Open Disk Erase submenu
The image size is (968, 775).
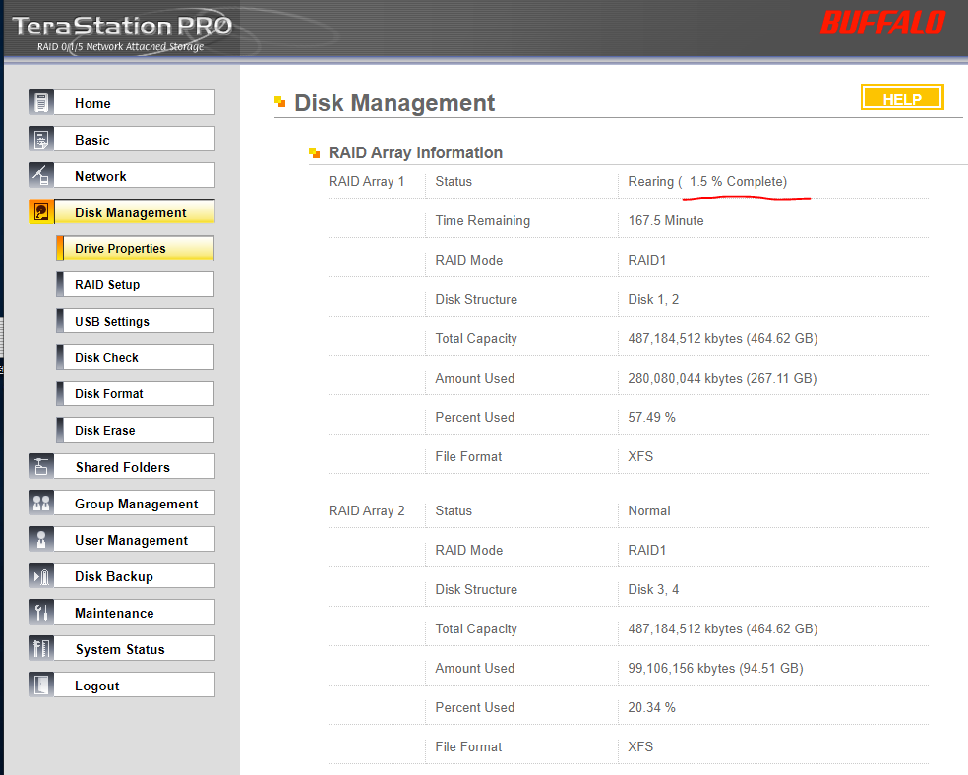click(135, 430)
